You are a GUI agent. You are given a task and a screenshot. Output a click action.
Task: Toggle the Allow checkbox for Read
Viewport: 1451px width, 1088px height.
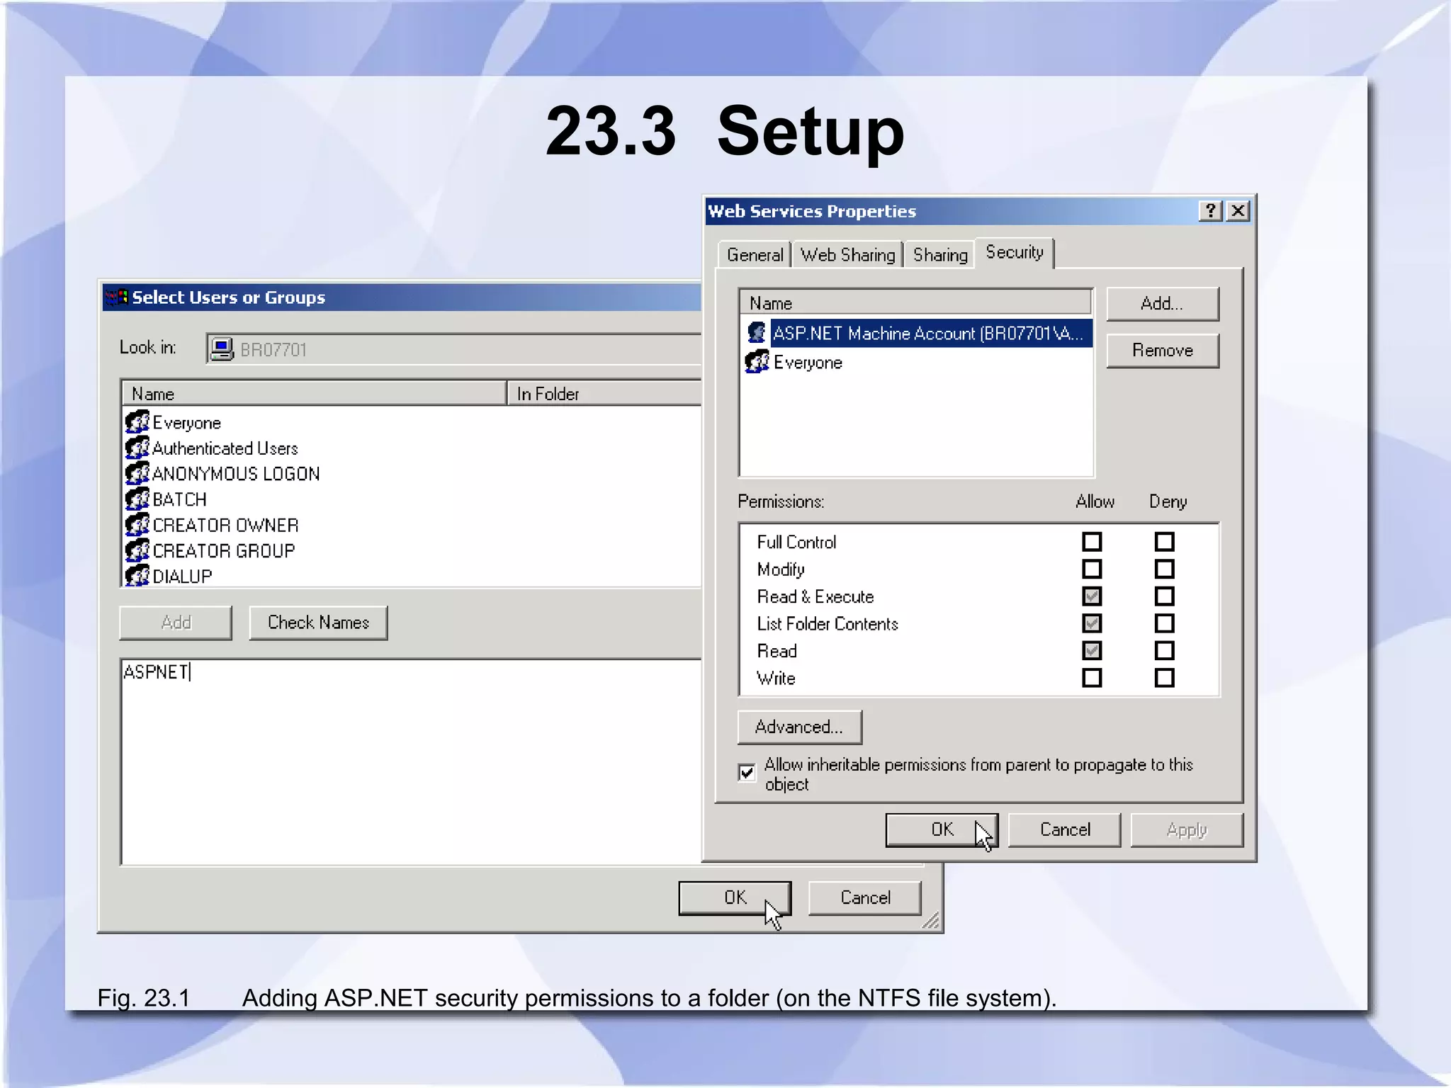click(1092, 650)
